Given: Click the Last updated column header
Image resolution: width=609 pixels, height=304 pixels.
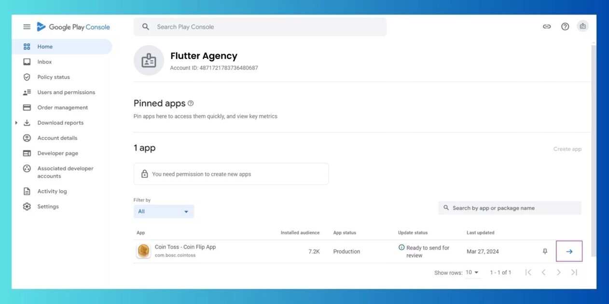Looking at the screenshot, I should (x=480, y=233).
